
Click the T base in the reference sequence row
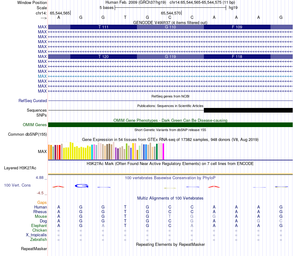pyautogui.click(x=125, y=17)
